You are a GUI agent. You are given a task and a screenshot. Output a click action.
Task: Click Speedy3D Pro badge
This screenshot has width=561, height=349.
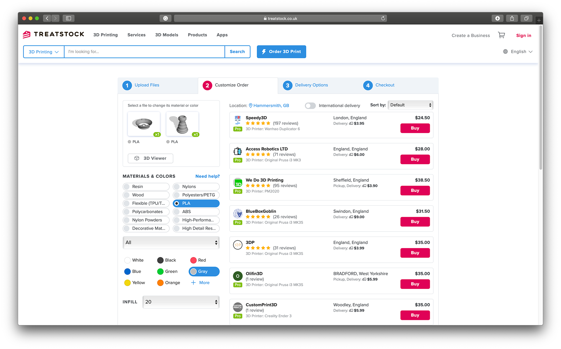[x=238, y=129]
